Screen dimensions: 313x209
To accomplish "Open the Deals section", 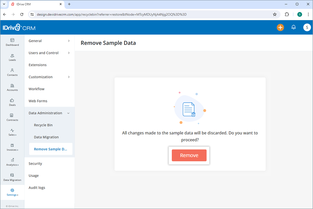I will coord(12,102).
